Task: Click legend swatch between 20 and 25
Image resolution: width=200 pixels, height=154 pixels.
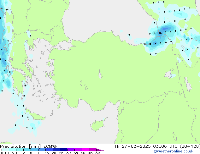Action: click(56, 150)
